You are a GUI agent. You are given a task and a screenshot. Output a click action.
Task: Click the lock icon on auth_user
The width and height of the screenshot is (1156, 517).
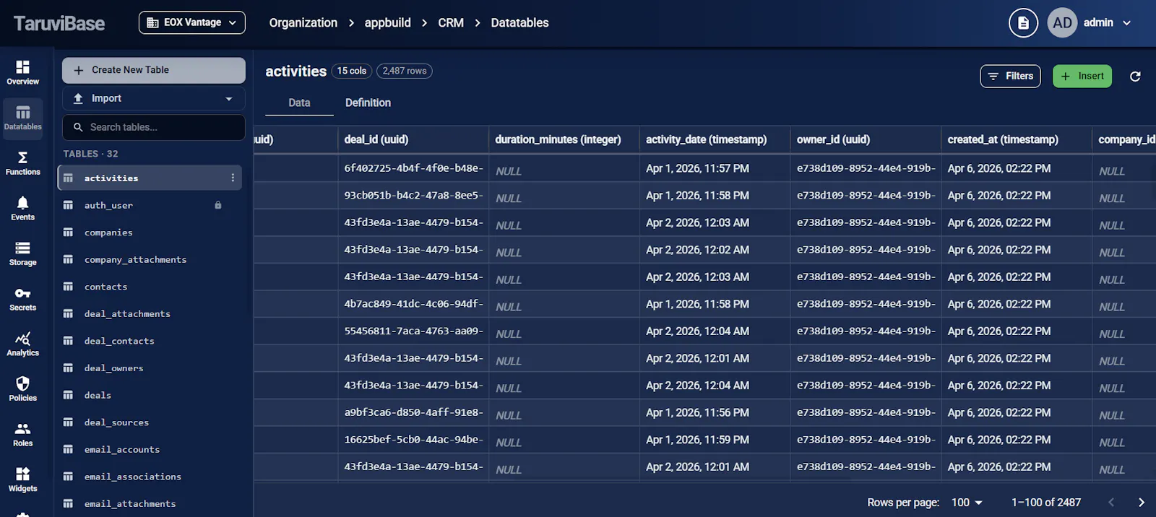tap(218, 205)
